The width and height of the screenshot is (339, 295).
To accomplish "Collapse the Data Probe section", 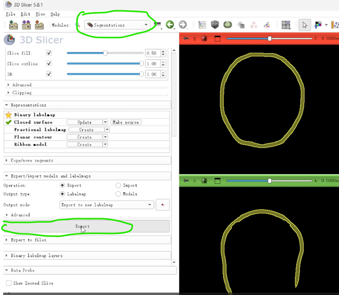I will (x=90, y=270).
